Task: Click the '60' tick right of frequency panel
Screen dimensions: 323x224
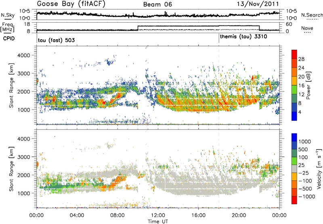Action: point(289,24)
